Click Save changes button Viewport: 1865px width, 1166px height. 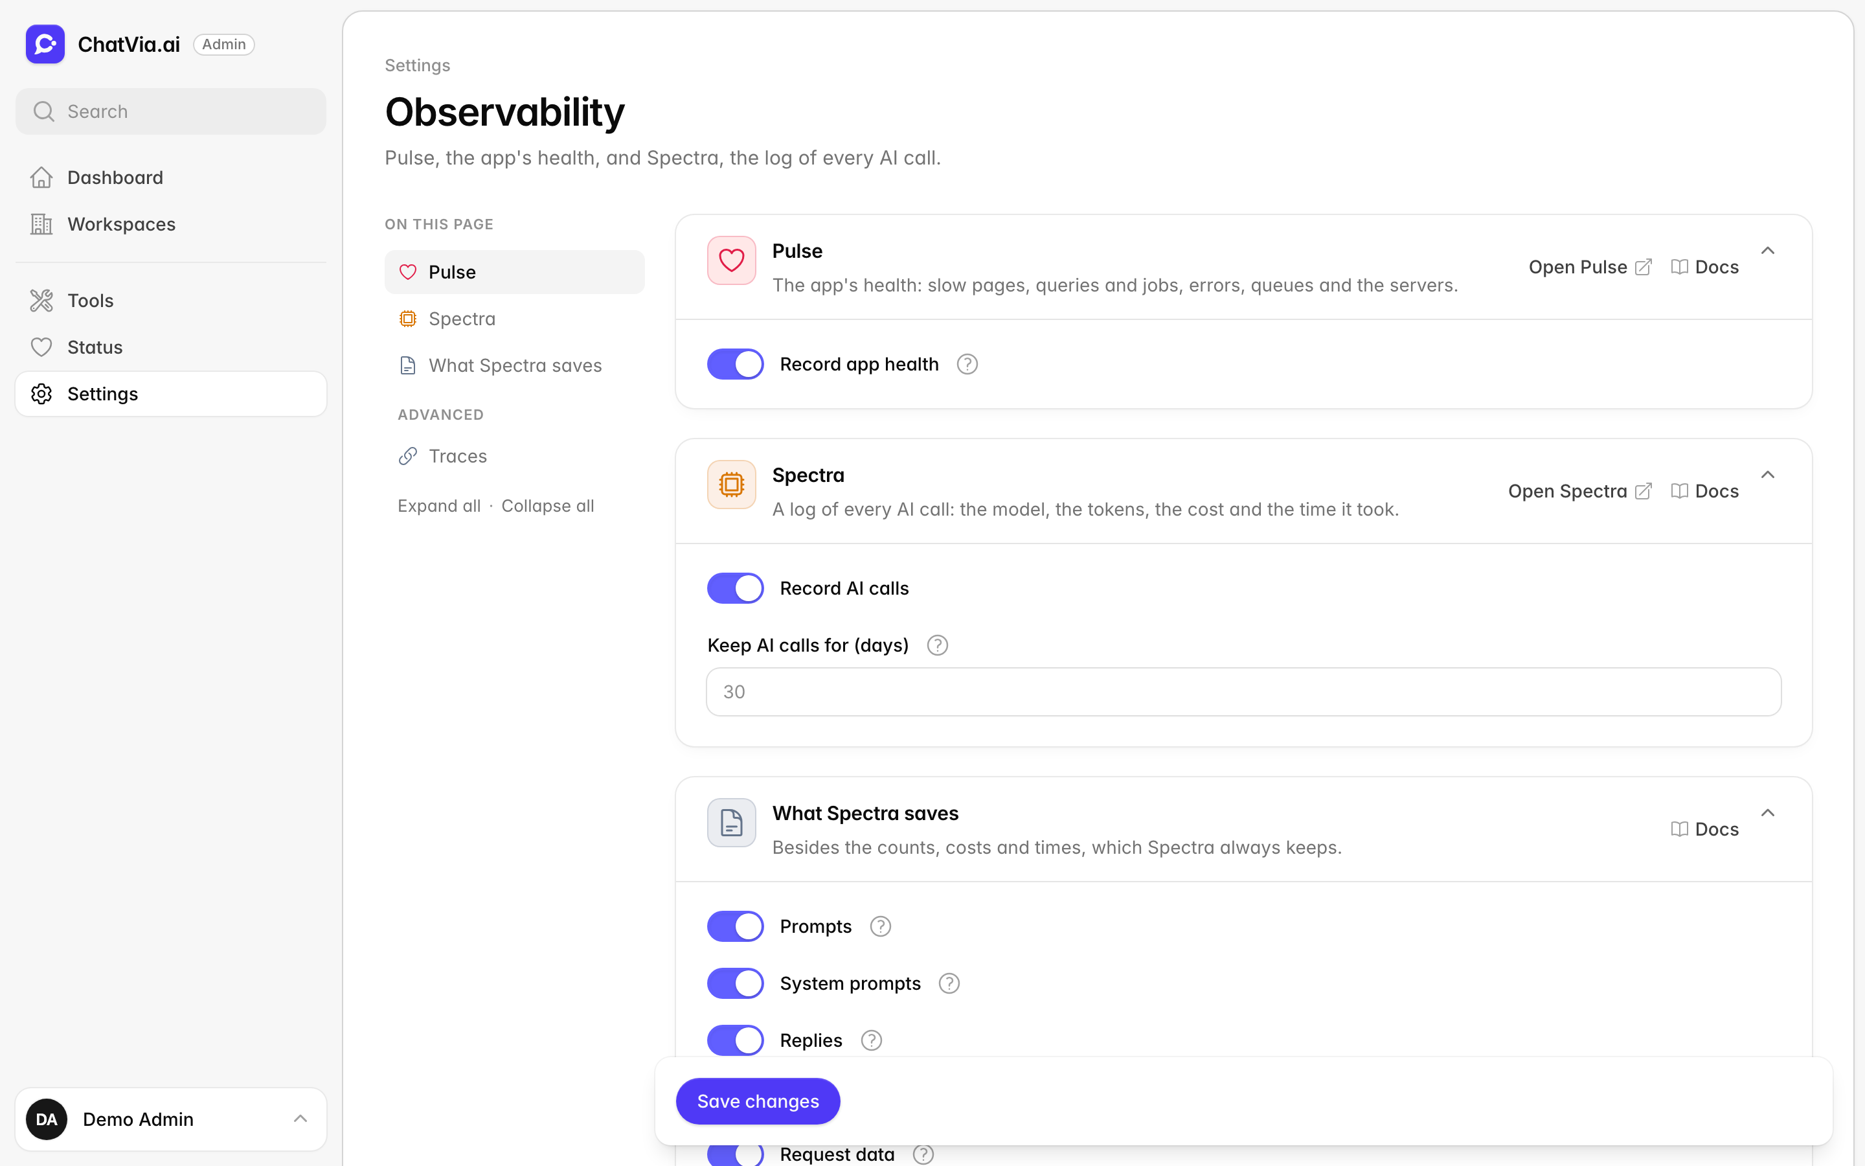click(758, 1101)
